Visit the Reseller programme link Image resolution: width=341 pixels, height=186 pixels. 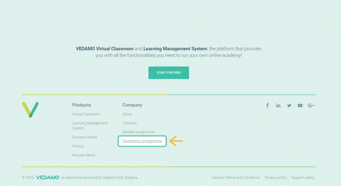(x=138, y=132)
